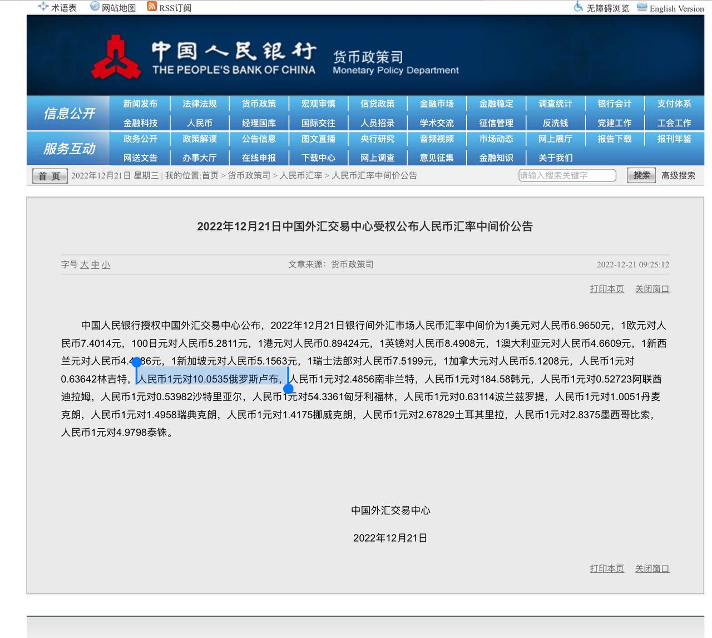Switch to English Version
712x638 pixels.
(676, 8)
